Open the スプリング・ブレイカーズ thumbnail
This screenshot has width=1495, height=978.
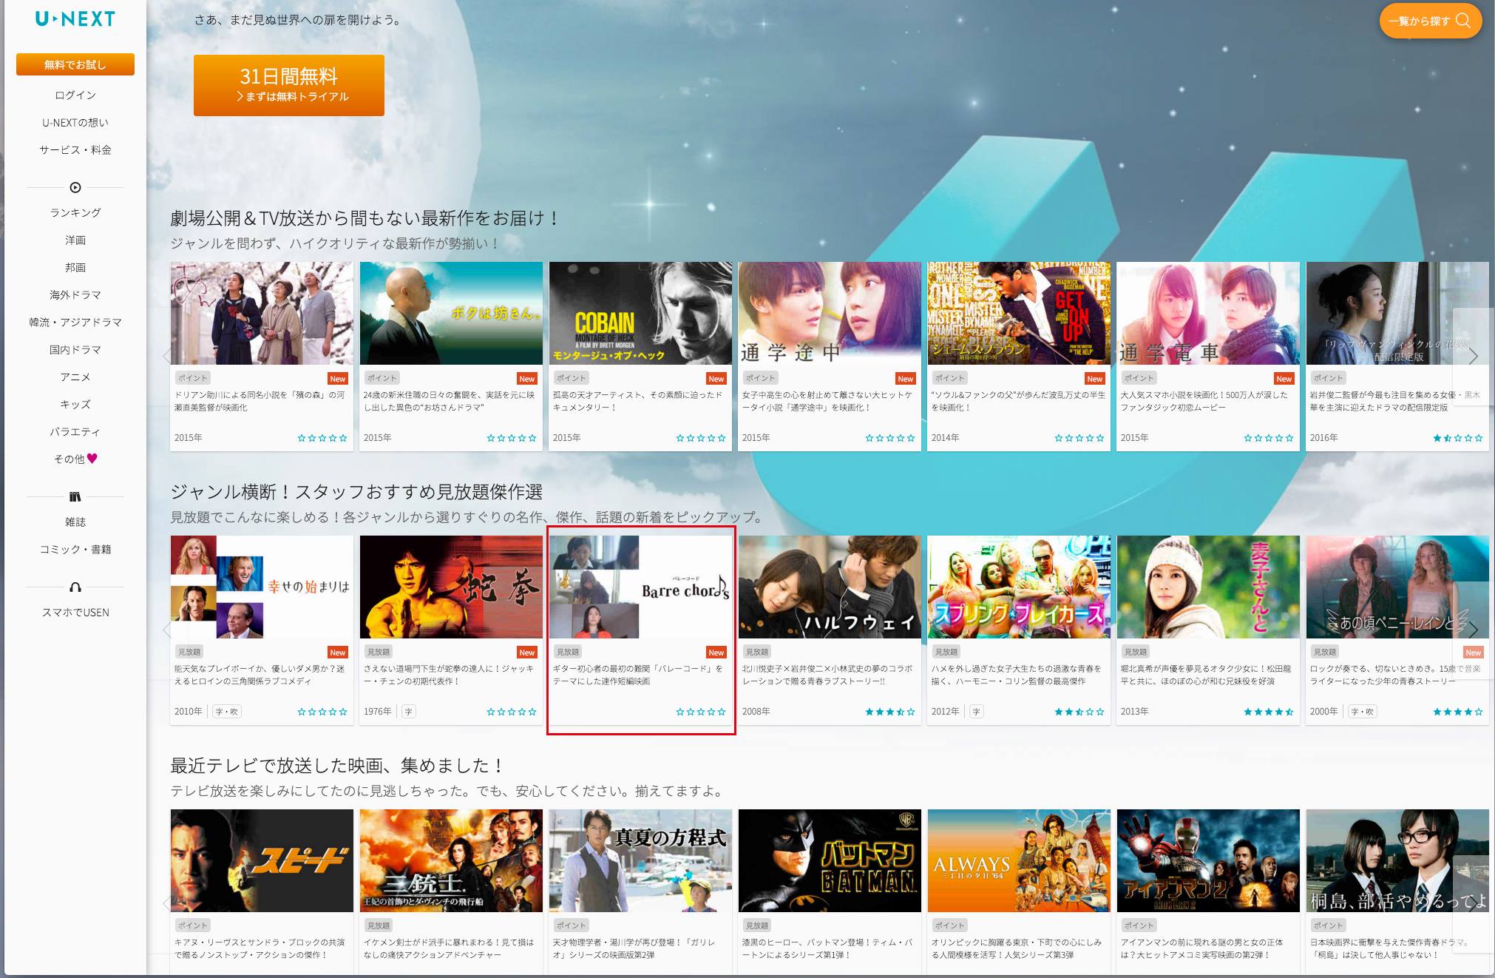(x=1019, y=587)
